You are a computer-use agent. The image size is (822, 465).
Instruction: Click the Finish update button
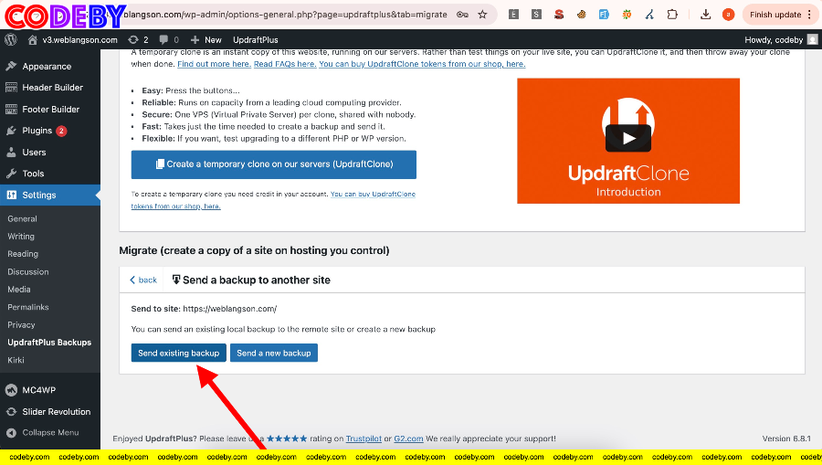(x=775, y=15)
